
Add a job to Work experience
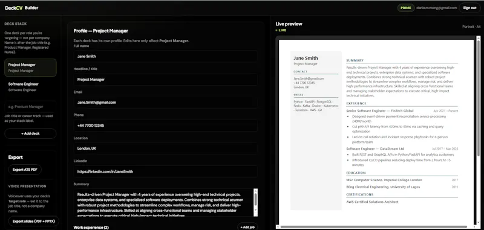[247, 227]
